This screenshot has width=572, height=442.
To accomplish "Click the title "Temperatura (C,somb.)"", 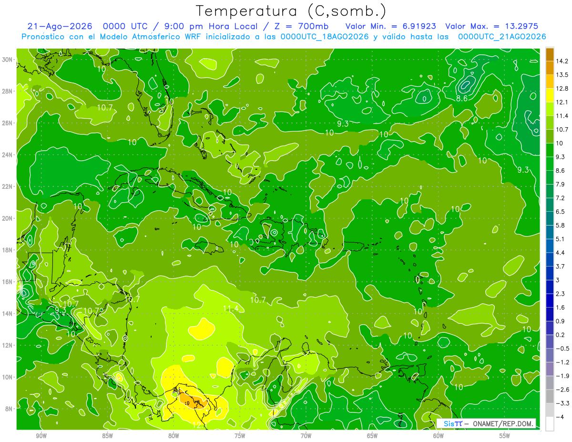I will [291, 10].
